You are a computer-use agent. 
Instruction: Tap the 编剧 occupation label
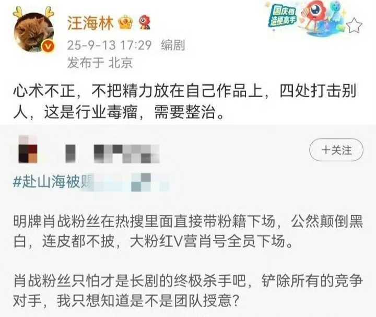point(173,45)
